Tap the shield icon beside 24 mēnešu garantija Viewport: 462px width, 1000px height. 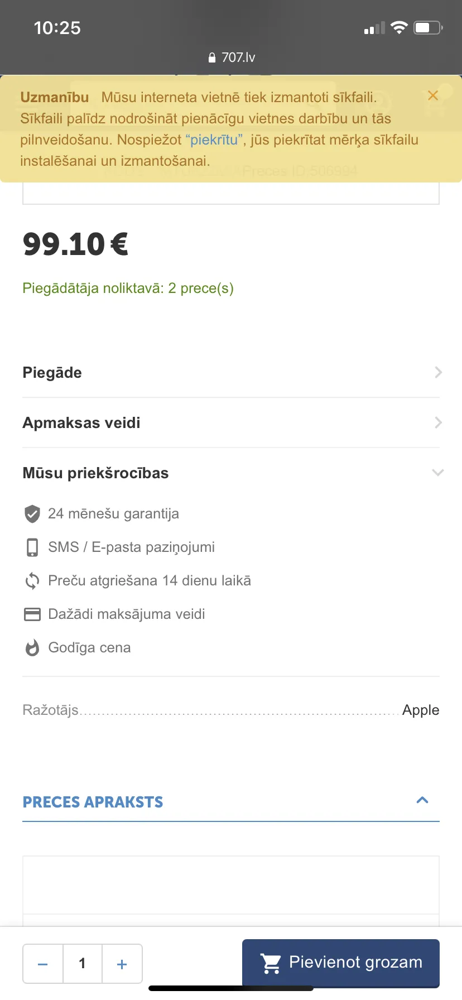pyautogui.click(x=32, y=513)
